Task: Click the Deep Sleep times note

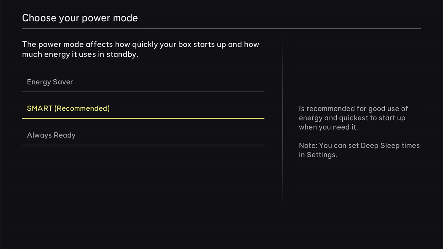Action: tap(359, 150)
